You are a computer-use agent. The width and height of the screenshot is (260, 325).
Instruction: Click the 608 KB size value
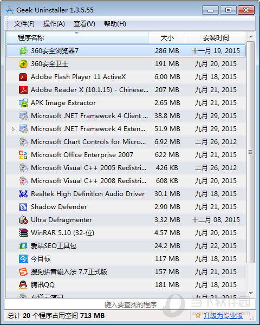[x=167, y=181]
